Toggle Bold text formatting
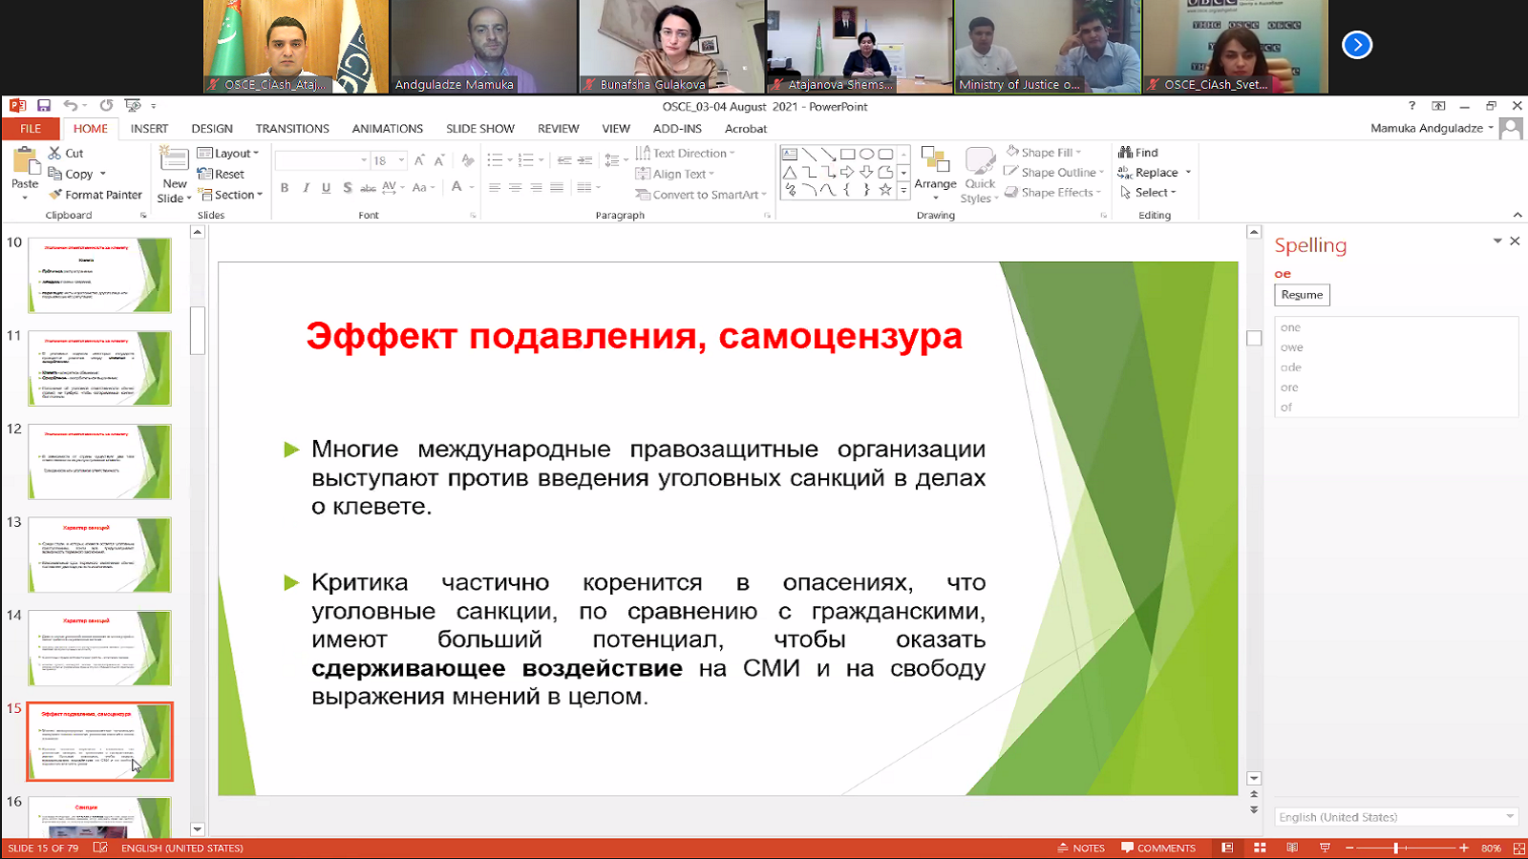 pos(285,188)
